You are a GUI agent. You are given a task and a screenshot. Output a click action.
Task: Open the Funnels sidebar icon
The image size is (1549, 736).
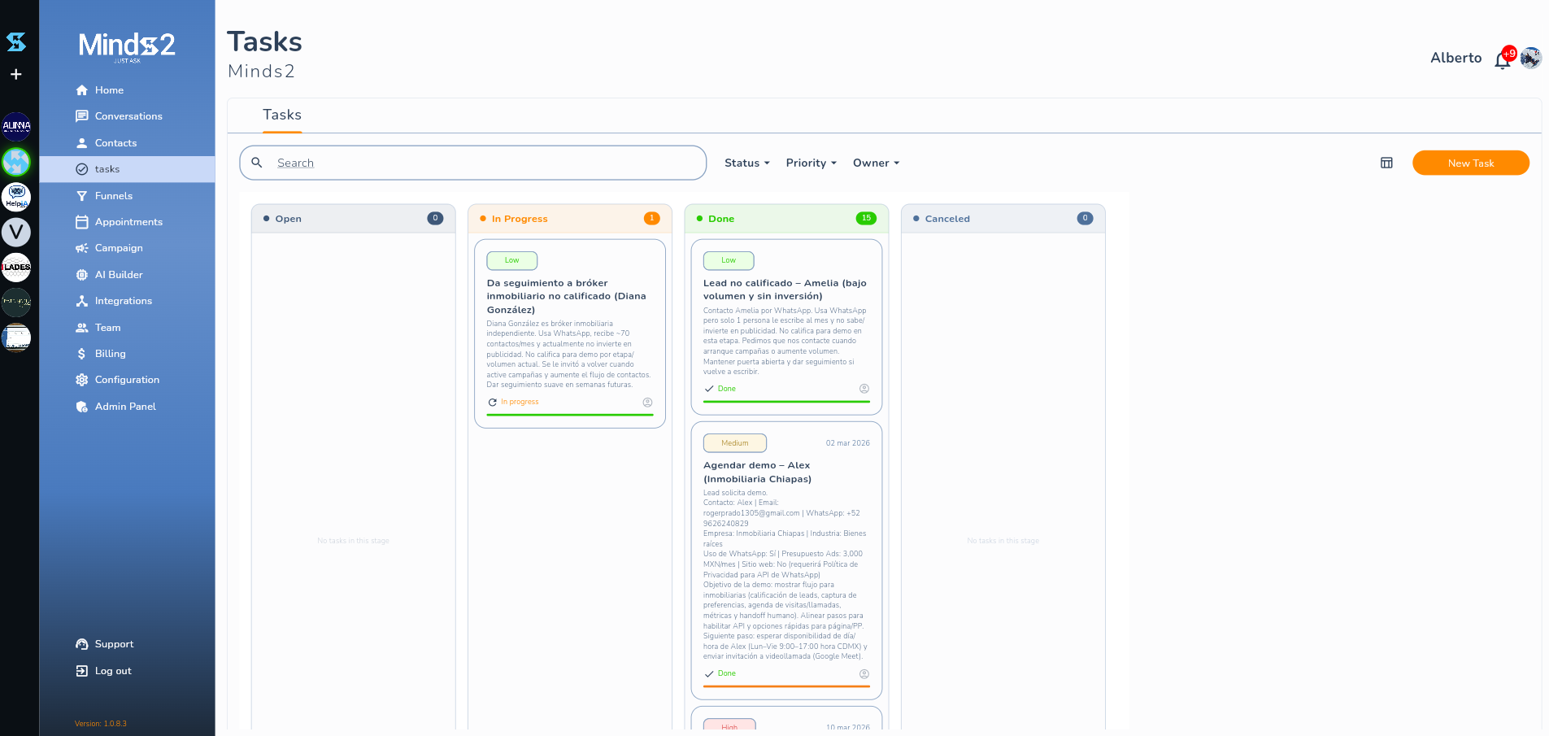click(x=81, y=196)
